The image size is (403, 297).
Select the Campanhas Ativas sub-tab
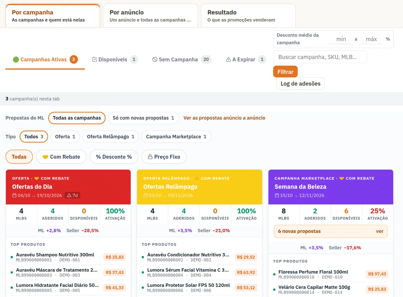click(x=45, y=60)
